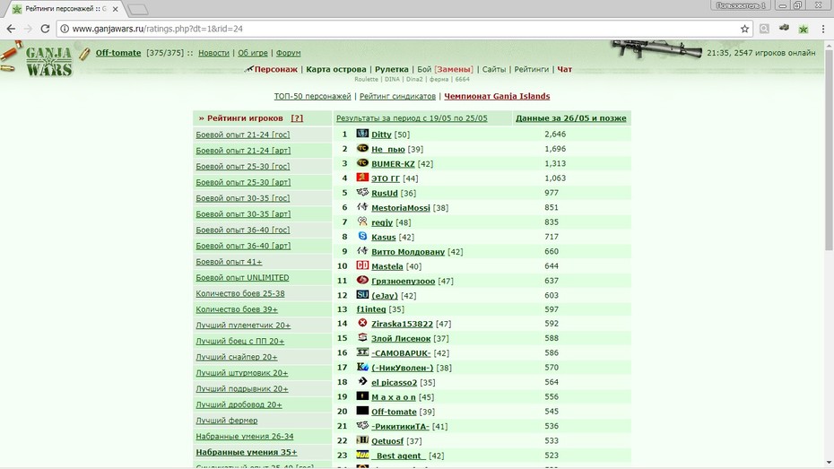Reload the page with refresh icon
Image resolution: width=834 pixels, height=469 pixels.
tap(45, 29)
